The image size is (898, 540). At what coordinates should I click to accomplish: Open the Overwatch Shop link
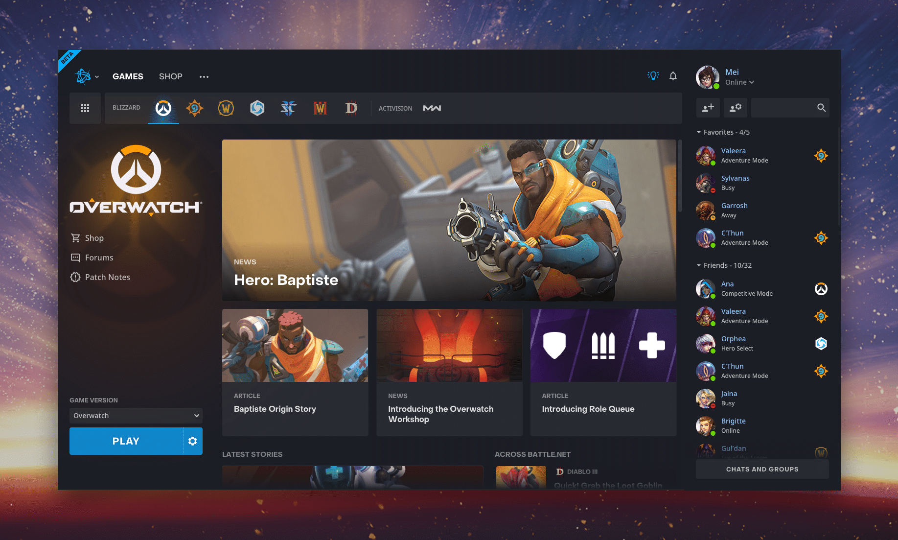[x=87, y=238]
